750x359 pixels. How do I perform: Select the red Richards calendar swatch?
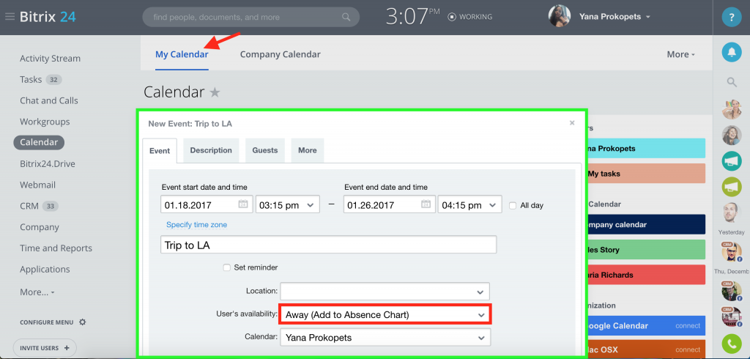point(646,275)
